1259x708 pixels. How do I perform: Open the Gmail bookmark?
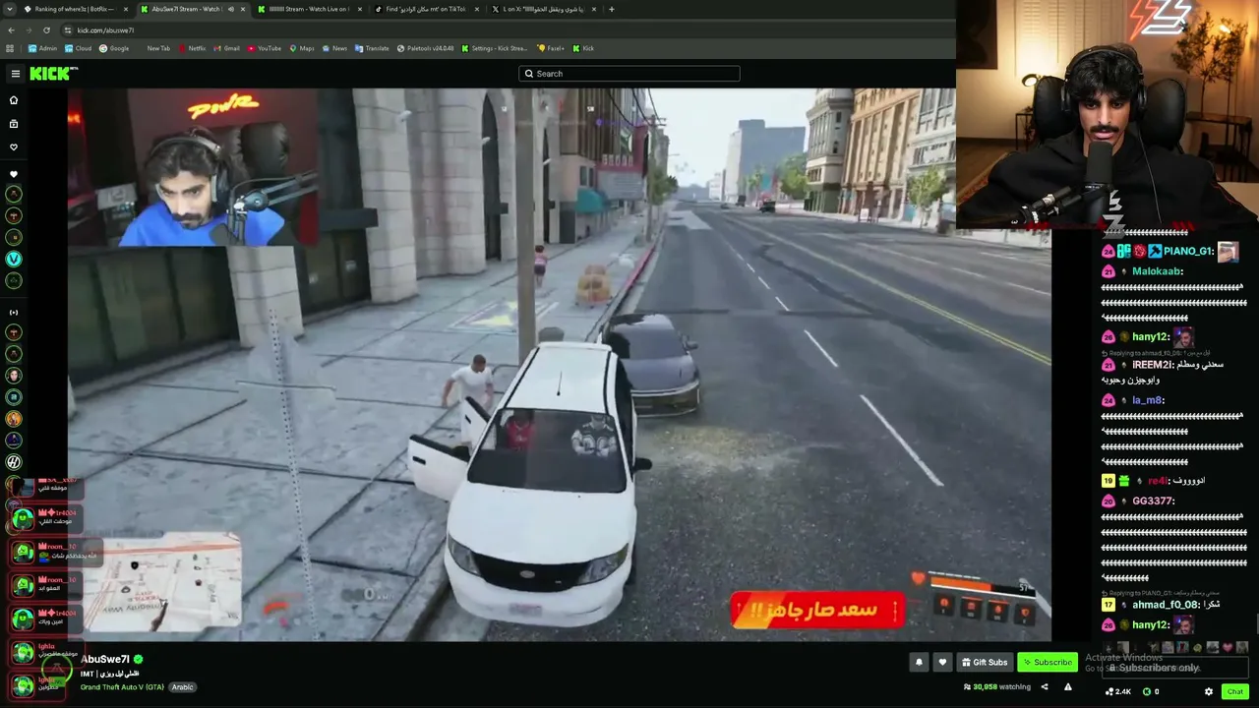[x=227, y=48]
